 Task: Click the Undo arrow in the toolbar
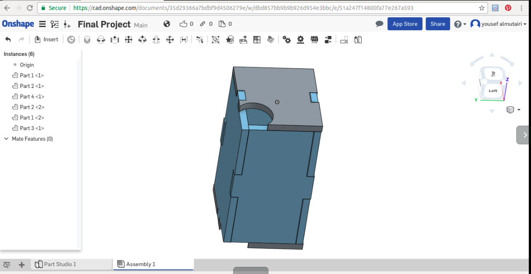click(8, 40)
